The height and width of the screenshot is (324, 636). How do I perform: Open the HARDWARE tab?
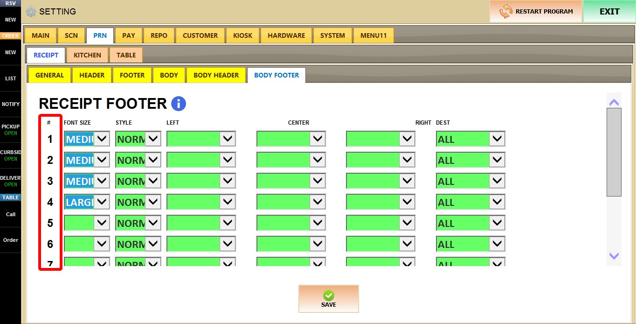286,35
